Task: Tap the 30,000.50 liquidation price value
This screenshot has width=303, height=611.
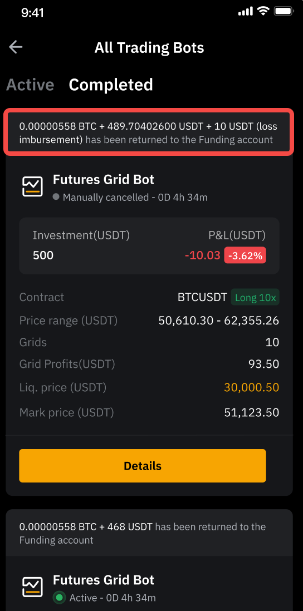Action: pos(252,387)
